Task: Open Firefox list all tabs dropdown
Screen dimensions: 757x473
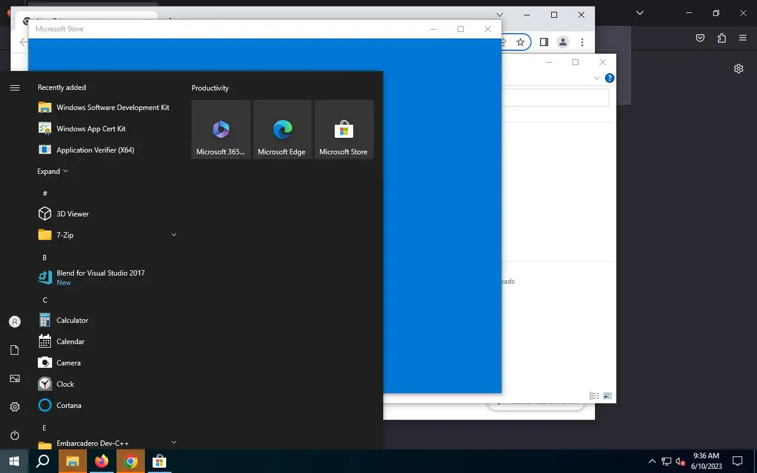Action: click(639, 13)
